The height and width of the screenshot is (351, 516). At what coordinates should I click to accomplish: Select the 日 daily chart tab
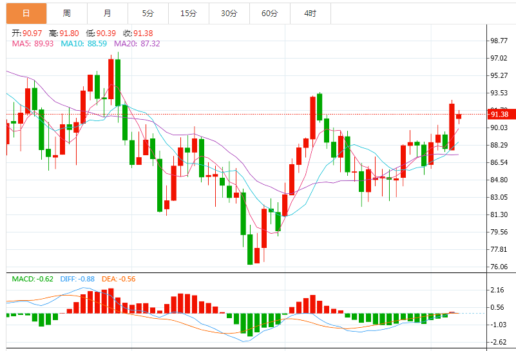[26, 14]
